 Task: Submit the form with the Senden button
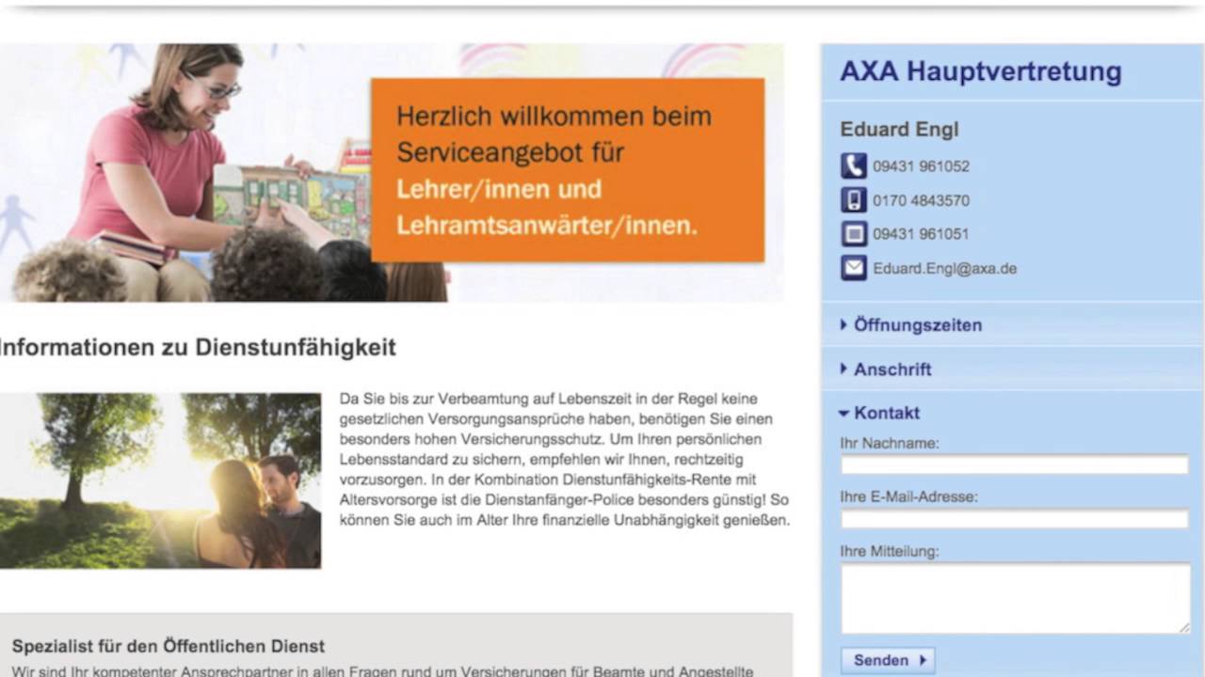point(888,660)
